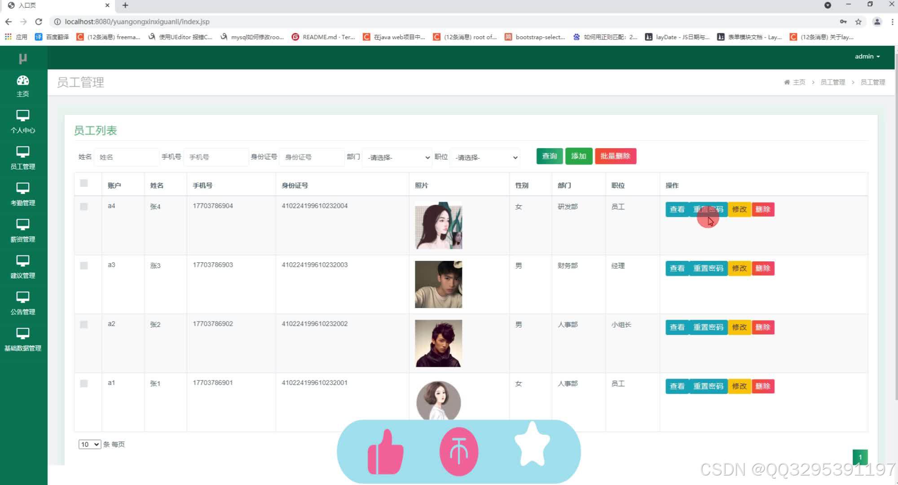Click 主页 breadcrumb link
This screenshot has width=898, height=485.
[795, 82]
